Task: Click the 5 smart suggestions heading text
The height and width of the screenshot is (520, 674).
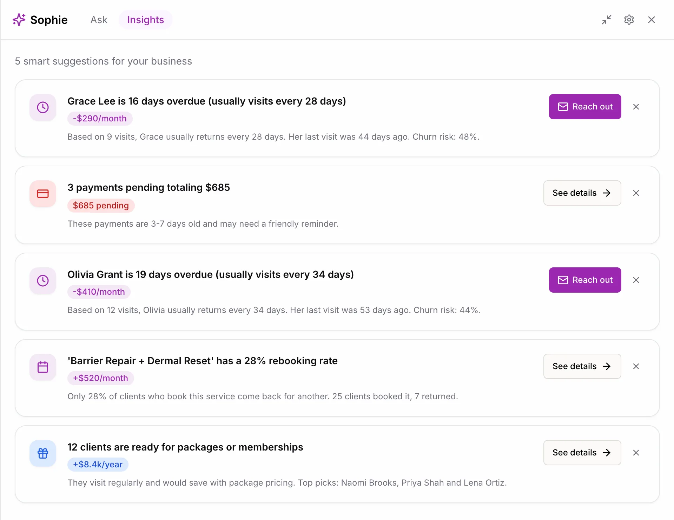Action: (x=104, y=61)
